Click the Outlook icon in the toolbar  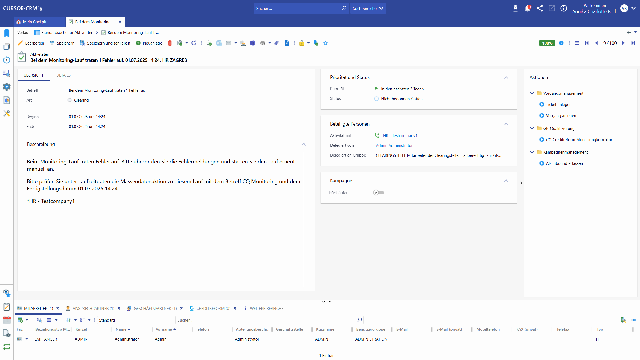[x=219, y=43]
